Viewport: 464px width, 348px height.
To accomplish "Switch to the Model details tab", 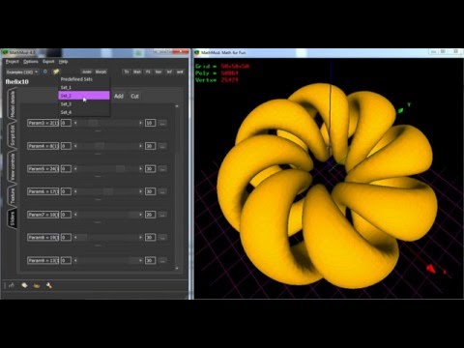I will 13,103.
